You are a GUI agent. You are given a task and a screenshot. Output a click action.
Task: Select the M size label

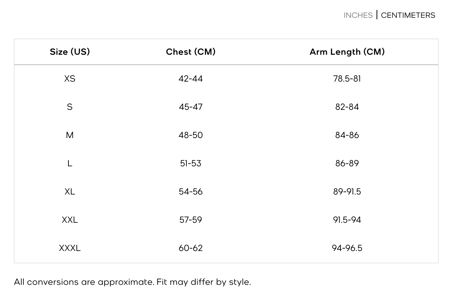click(70, 135)
